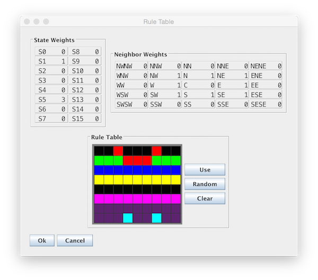Focus the N neighbor weight field
The width and height of the screenshot is (318, 280).
[199, 75]
